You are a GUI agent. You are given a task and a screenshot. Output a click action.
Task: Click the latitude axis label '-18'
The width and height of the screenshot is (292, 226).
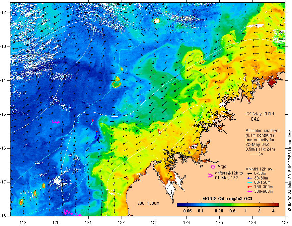4,216
